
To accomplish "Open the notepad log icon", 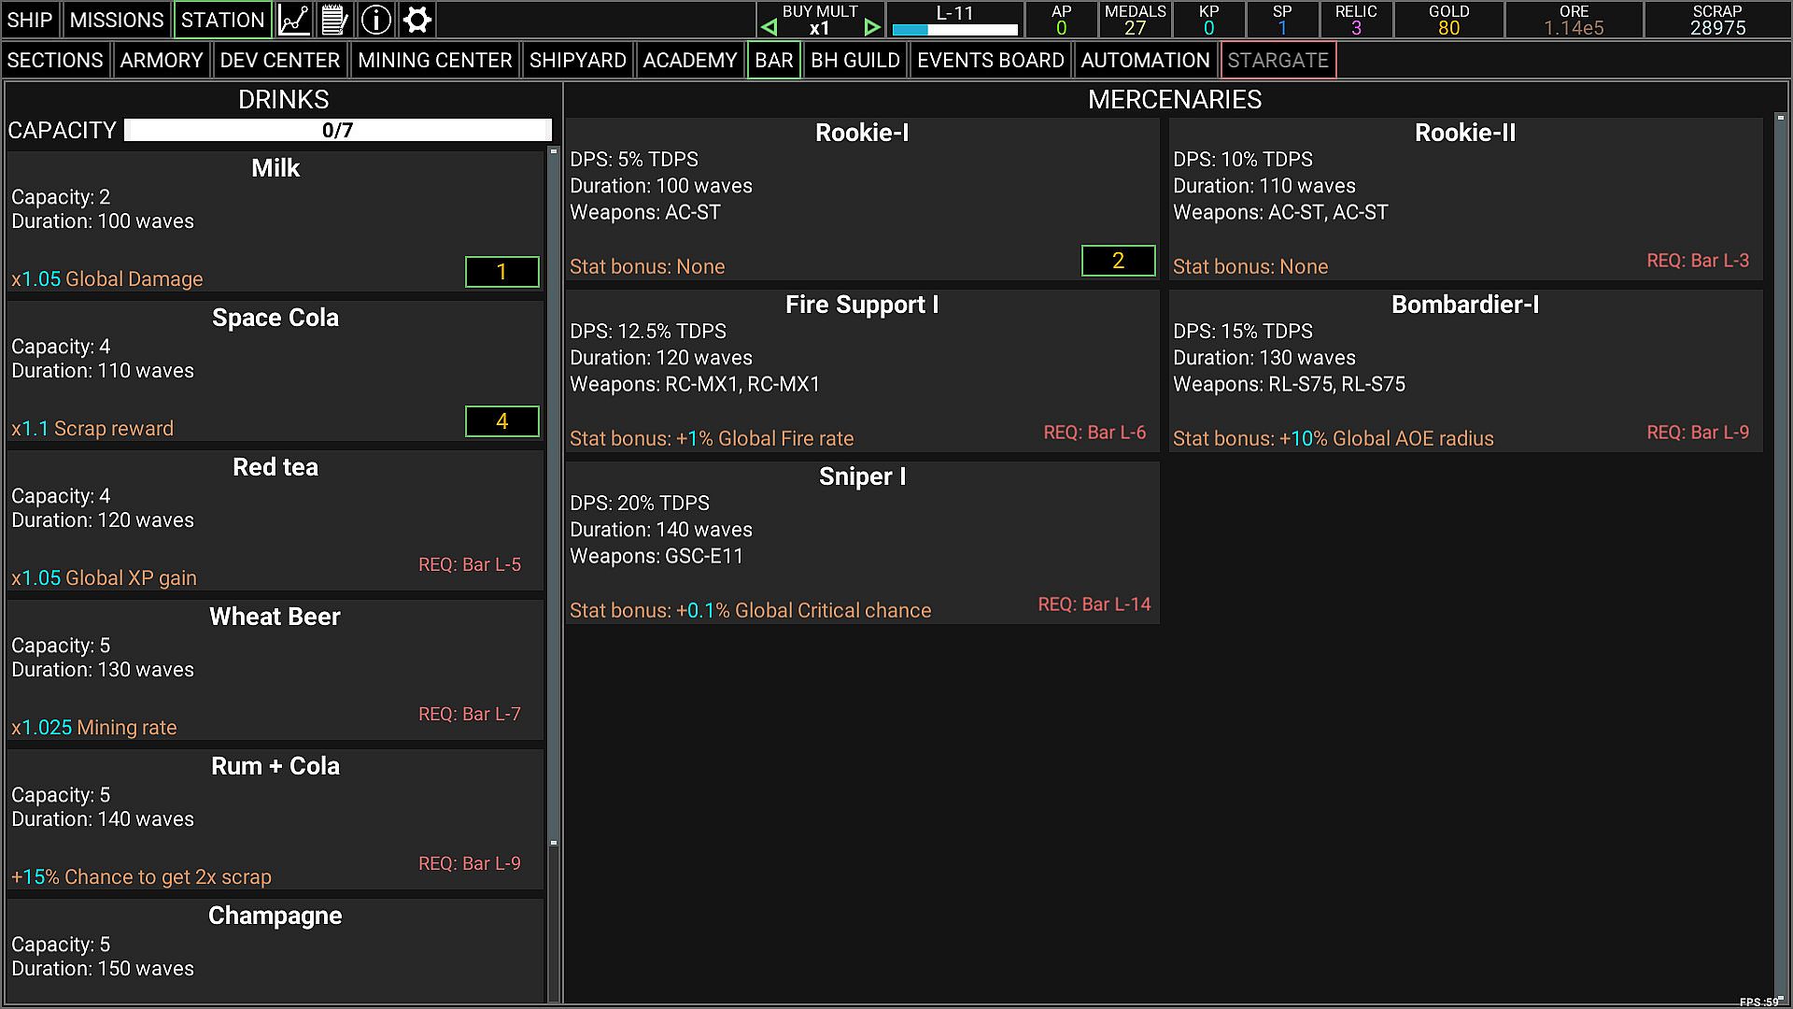I will click(334, 20).
